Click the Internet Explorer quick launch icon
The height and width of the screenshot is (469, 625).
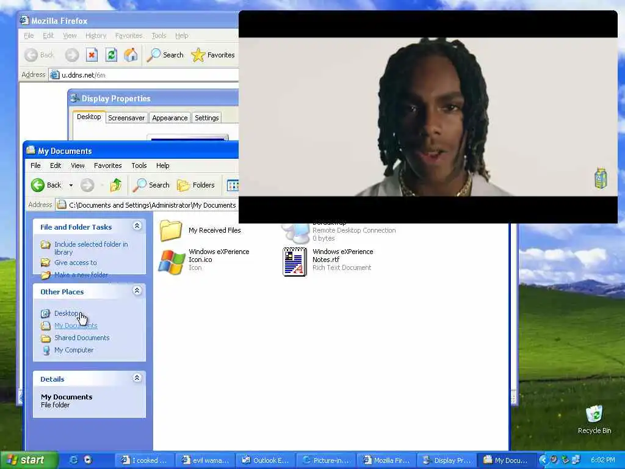pyautogui.click(x=73, y=460)
